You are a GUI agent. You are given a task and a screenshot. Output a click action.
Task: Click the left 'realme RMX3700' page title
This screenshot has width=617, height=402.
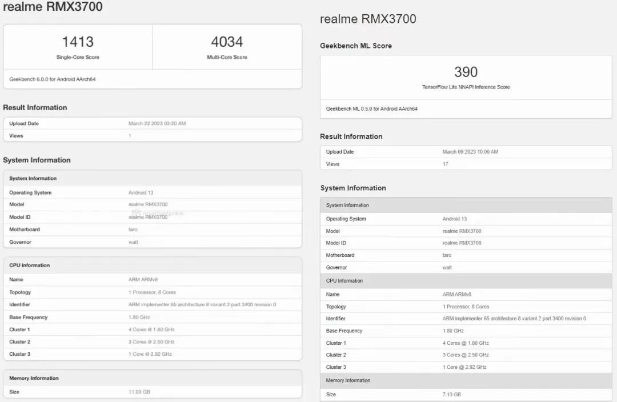pyautogui.click(x=53, y=7)
